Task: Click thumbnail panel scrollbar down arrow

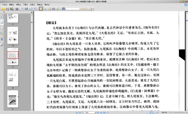Action: [x=32, y=110]
